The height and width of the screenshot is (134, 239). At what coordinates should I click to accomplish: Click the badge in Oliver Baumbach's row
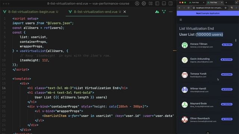tap(227, 119)
